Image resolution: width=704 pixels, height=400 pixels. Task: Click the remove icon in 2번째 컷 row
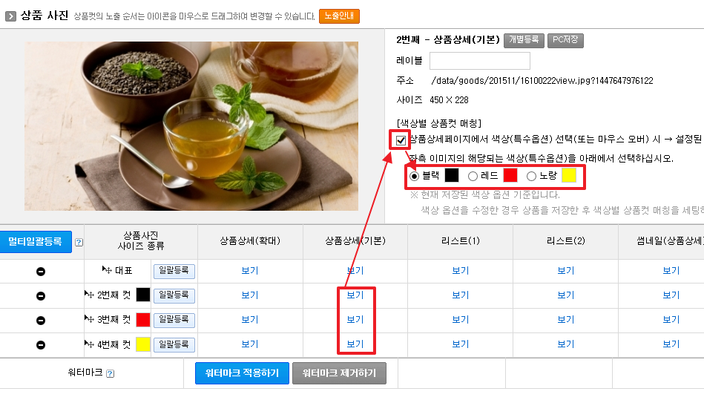pyautogui.click(x=40, y=296)
